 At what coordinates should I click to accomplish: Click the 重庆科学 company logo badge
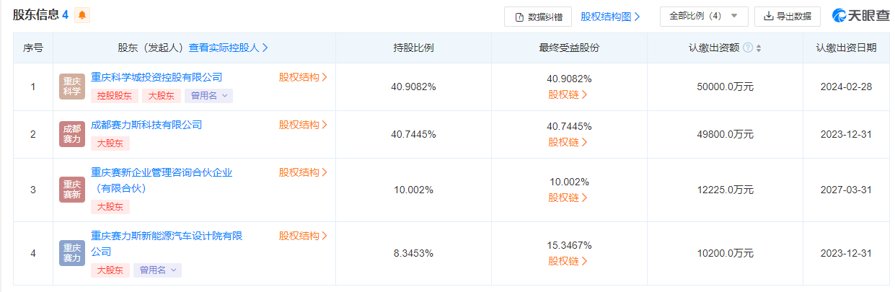tap(72, 87)
